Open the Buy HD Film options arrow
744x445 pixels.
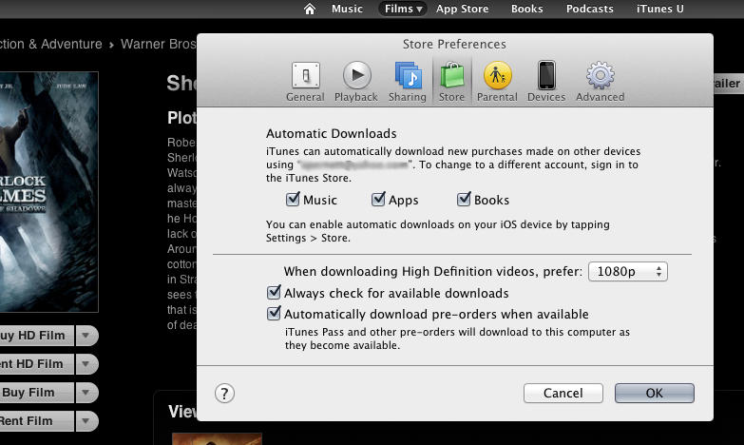pos(86,336)
